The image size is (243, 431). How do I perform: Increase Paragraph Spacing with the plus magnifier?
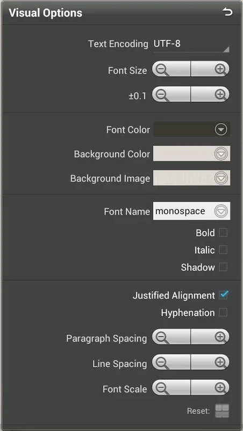pos(210,337)
